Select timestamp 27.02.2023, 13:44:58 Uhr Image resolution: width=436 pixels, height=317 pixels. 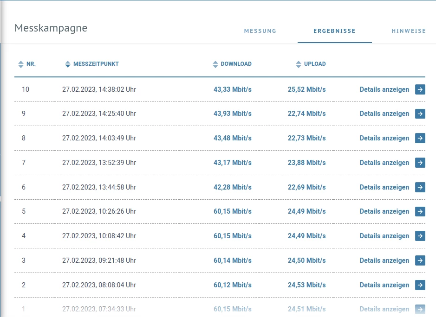pyautogui.click(x=99, y=187)
